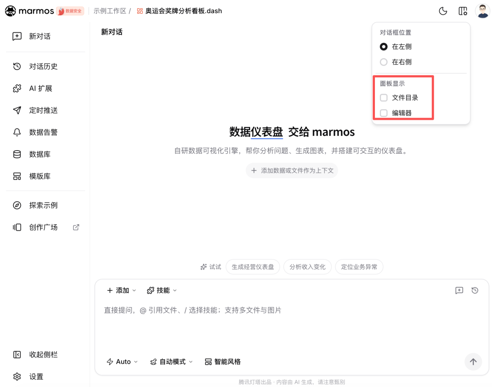The width and height of the screenshot is (492, 387).
Task: Click the 收起侧栏 label
Action: [43, 354]
